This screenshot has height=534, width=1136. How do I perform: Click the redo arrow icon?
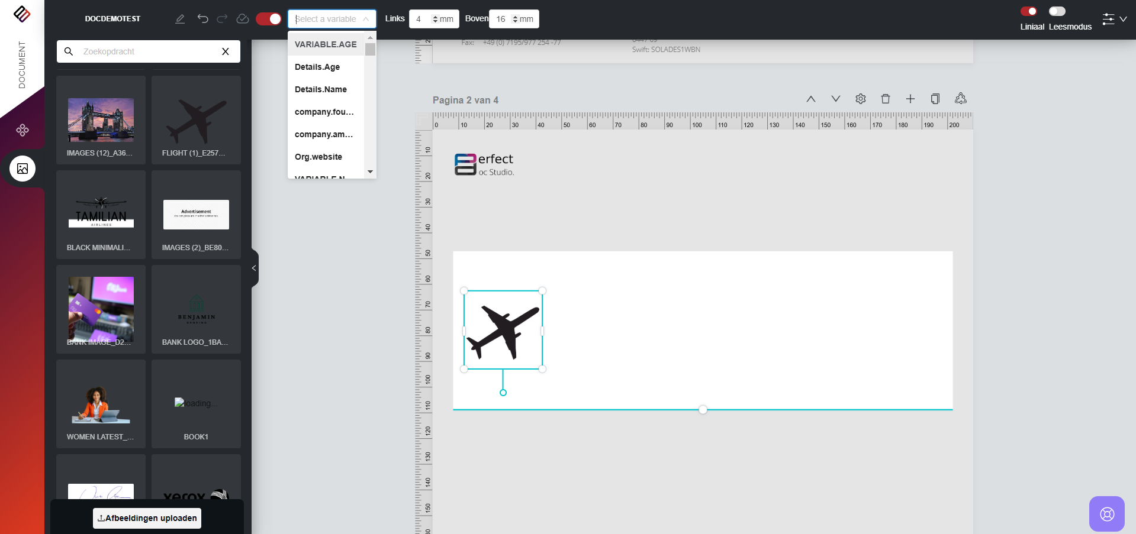click(222, 19)
